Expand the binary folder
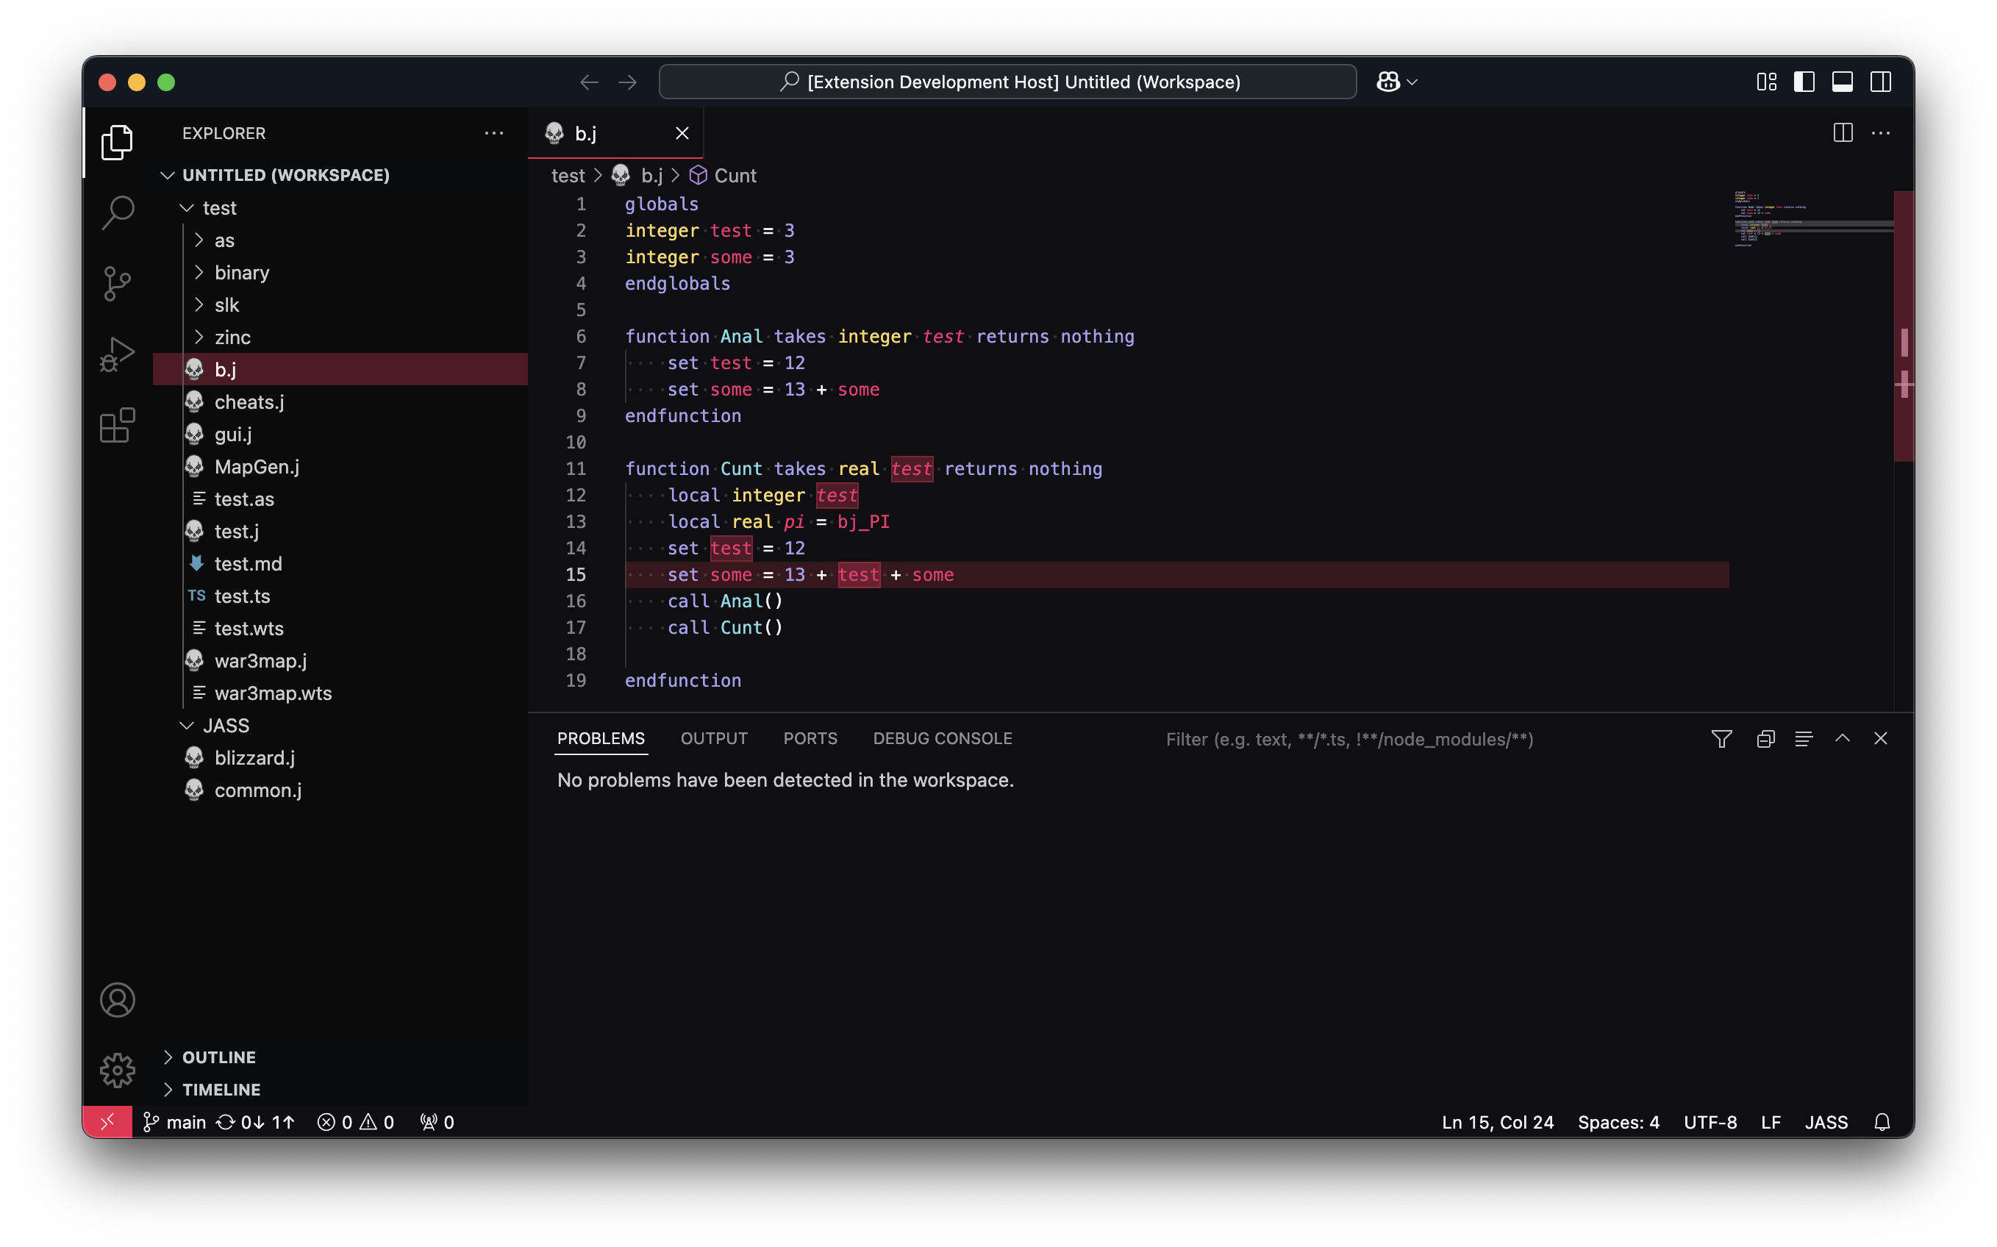 [242, 272]
